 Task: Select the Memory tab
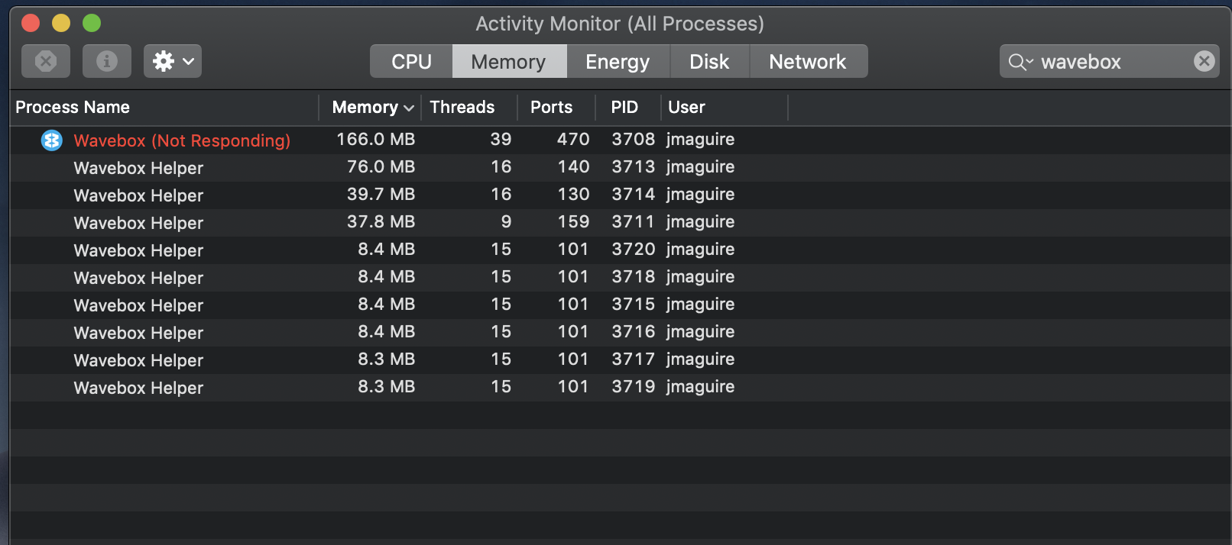[x=509, y=61]
